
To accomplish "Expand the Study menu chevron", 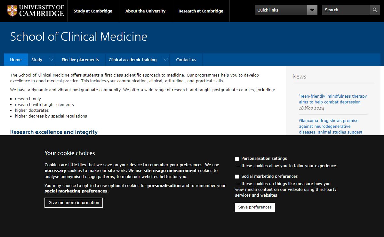I will click(51, 60).
